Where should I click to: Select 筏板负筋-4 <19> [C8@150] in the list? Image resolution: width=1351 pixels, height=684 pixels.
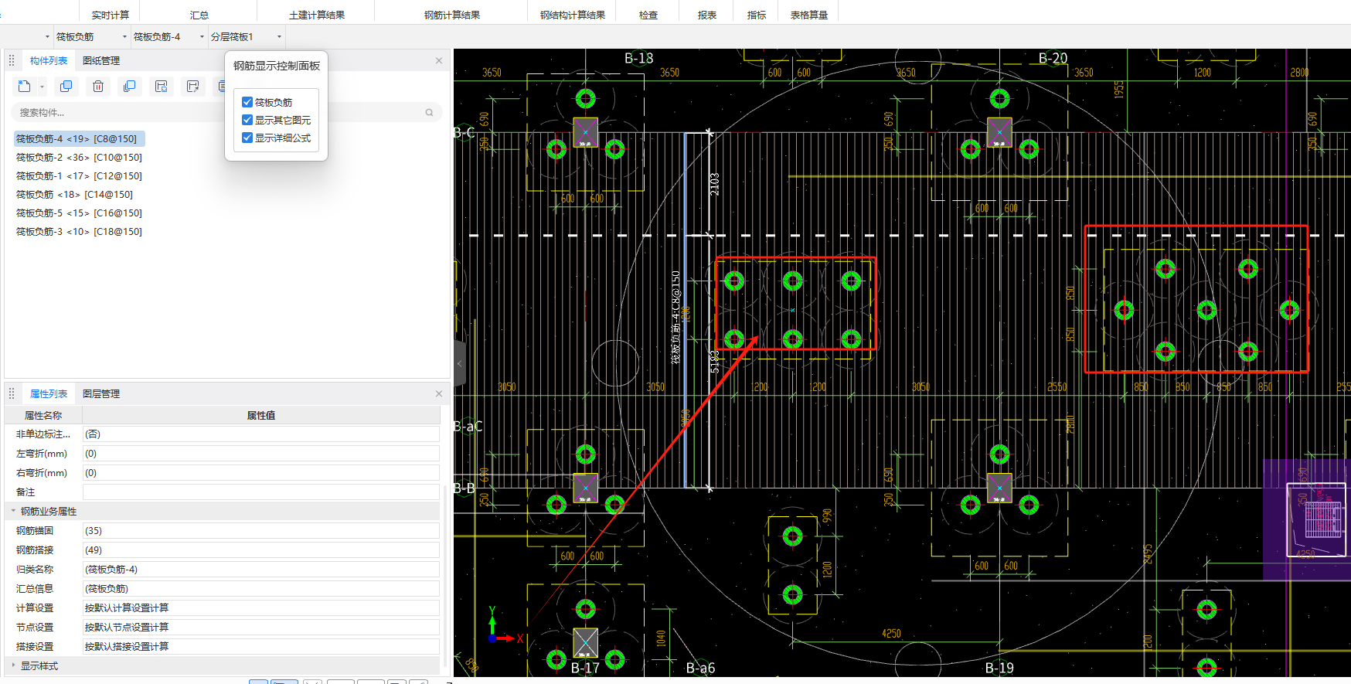click(78, 139)
